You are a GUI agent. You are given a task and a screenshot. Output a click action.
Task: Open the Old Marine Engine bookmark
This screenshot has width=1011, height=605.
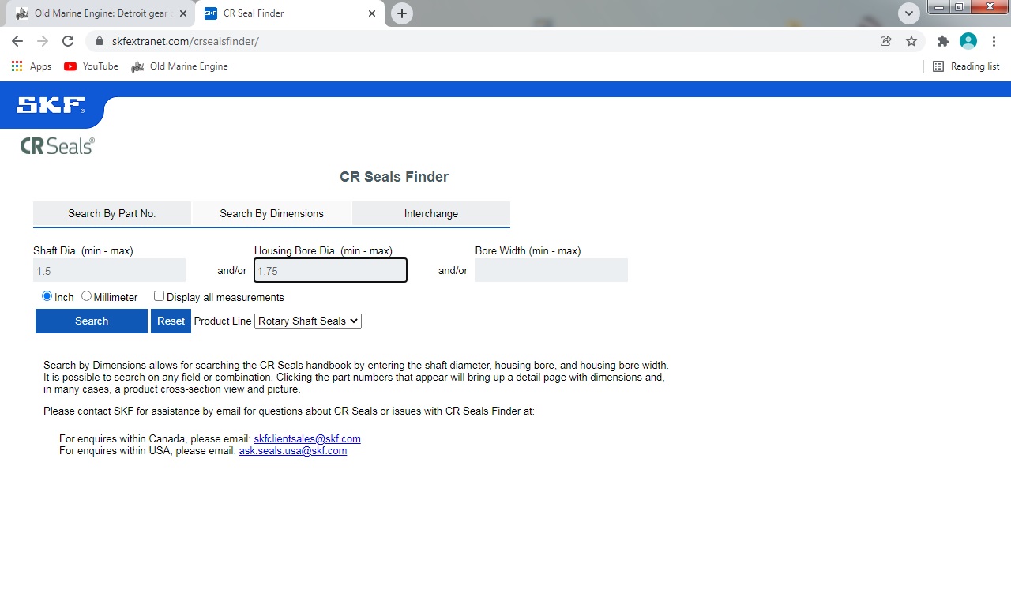click(180, 66)
